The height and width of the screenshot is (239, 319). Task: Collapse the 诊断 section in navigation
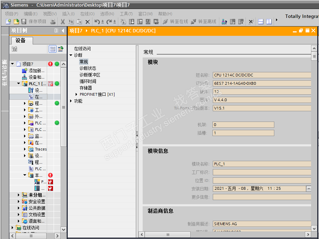point(71,55)
